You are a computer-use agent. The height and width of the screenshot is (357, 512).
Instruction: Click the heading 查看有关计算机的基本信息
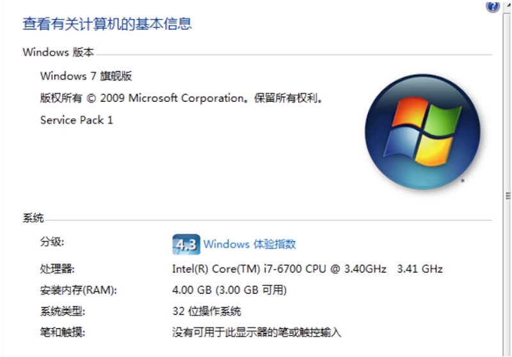[107, 24]
